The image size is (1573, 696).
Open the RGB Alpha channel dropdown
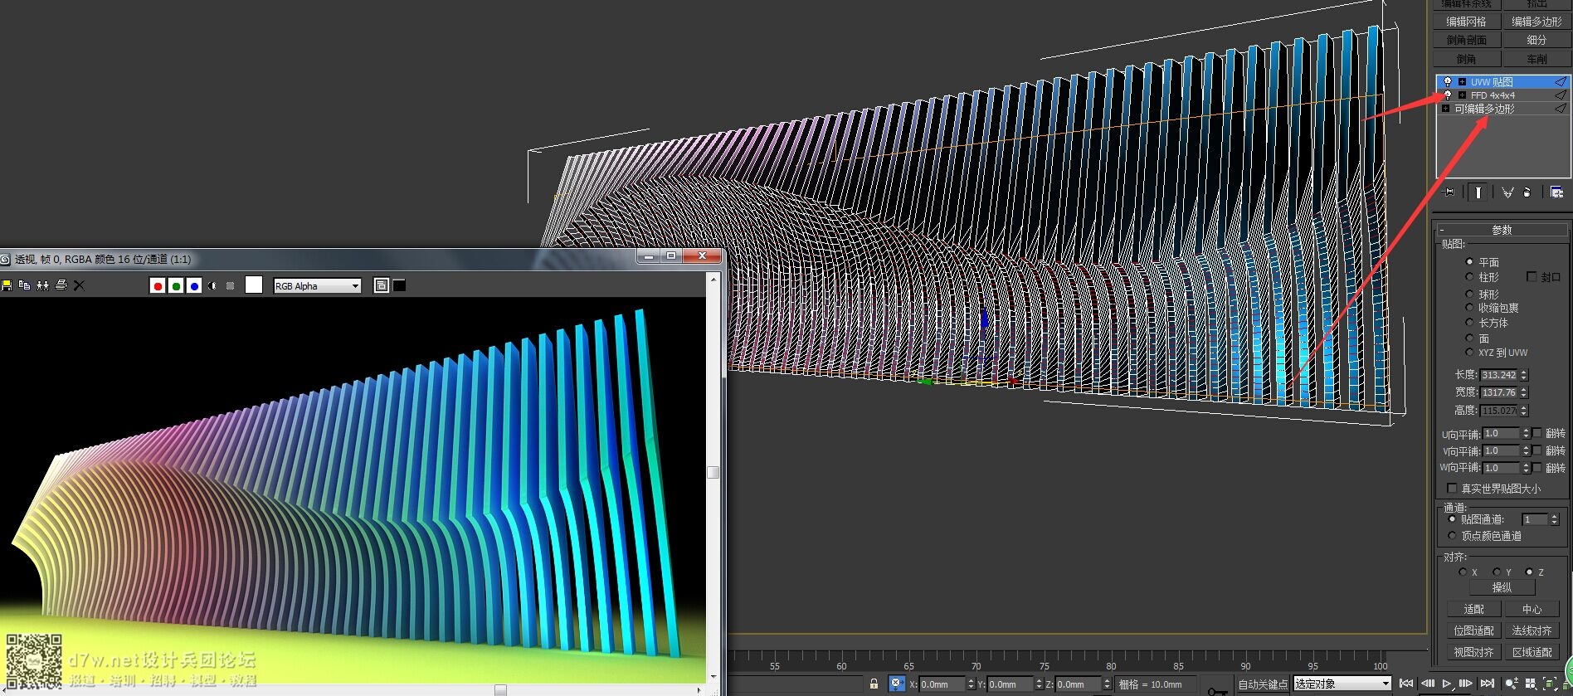click(x=317, y=285)
